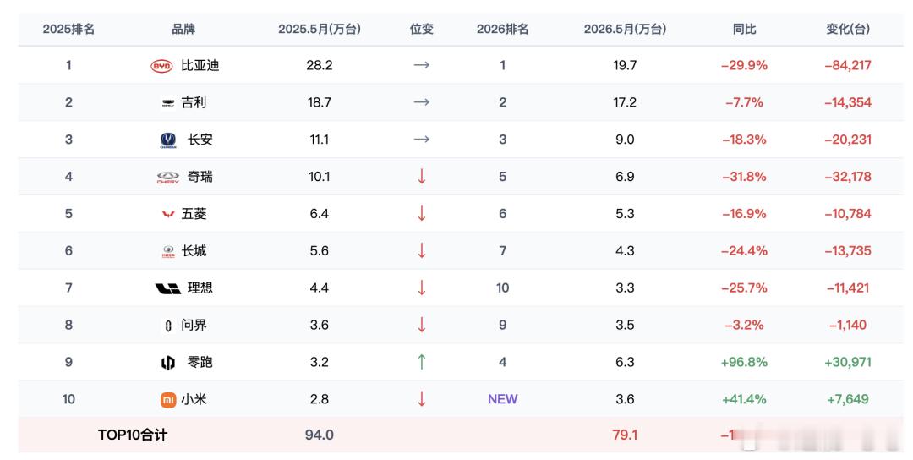Click the orange Xiaomi logo beside 小米

(168, 399)
